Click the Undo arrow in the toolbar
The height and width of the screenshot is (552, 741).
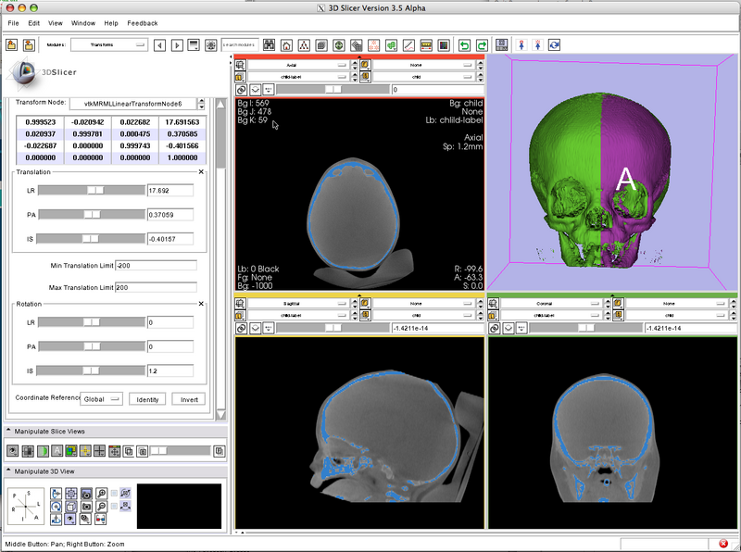point(464,44)
